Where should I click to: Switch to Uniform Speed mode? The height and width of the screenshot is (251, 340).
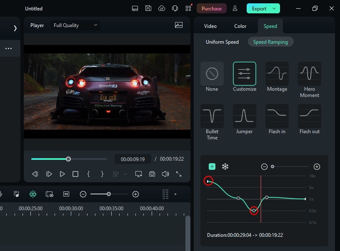click(x=222, y=42)
